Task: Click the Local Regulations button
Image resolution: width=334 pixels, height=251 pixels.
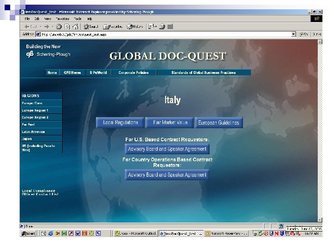Action: [x=120, y=123]
